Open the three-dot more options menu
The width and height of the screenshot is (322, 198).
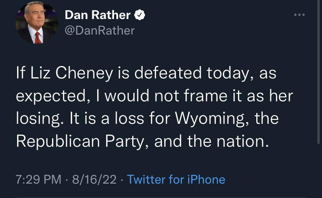click(299, 15)
